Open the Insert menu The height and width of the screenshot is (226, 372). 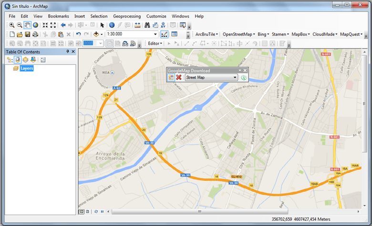coord(80,16)
